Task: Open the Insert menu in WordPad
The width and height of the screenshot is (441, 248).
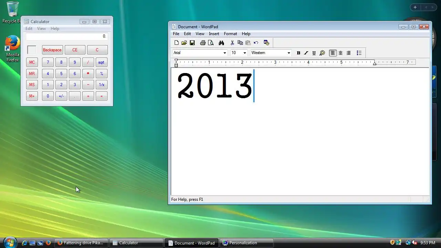Action: pos(214,34)
